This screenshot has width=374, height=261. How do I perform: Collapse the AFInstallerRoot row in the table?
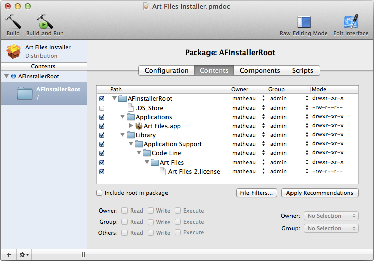(x=114, y=98)
